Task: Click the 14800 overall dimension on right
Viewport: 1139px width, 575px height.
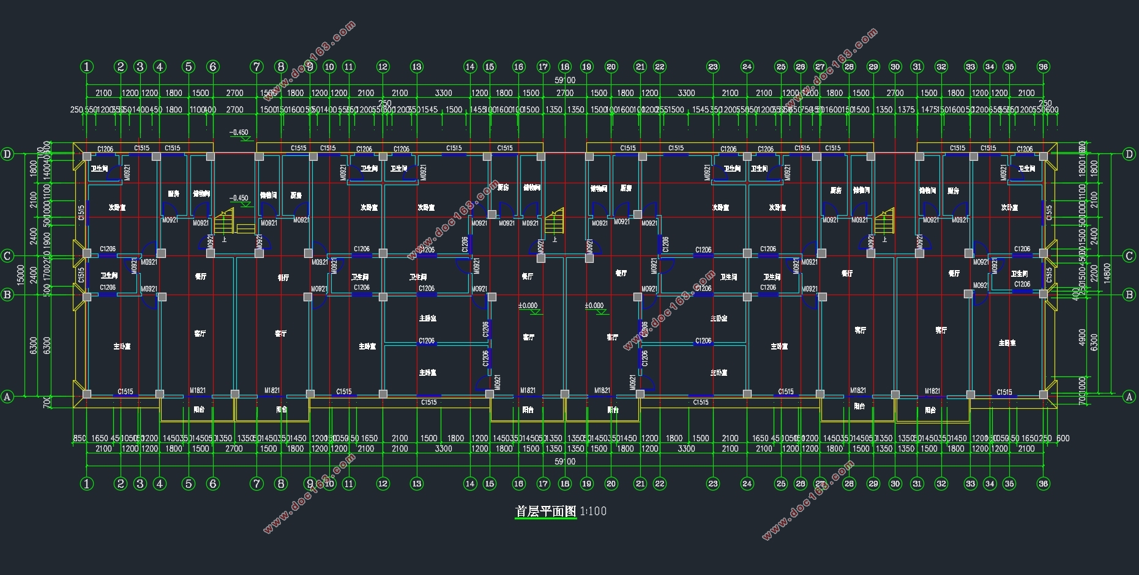Action: coord(1107,273)
